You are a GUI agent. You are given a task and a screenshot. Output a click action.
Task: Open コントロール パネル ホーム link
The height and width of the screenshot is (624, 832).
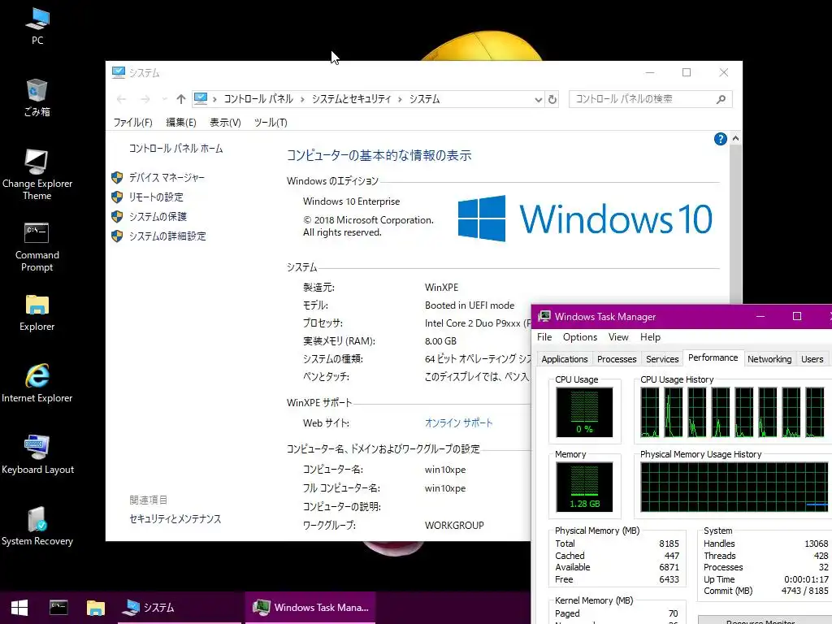(175, 149)
